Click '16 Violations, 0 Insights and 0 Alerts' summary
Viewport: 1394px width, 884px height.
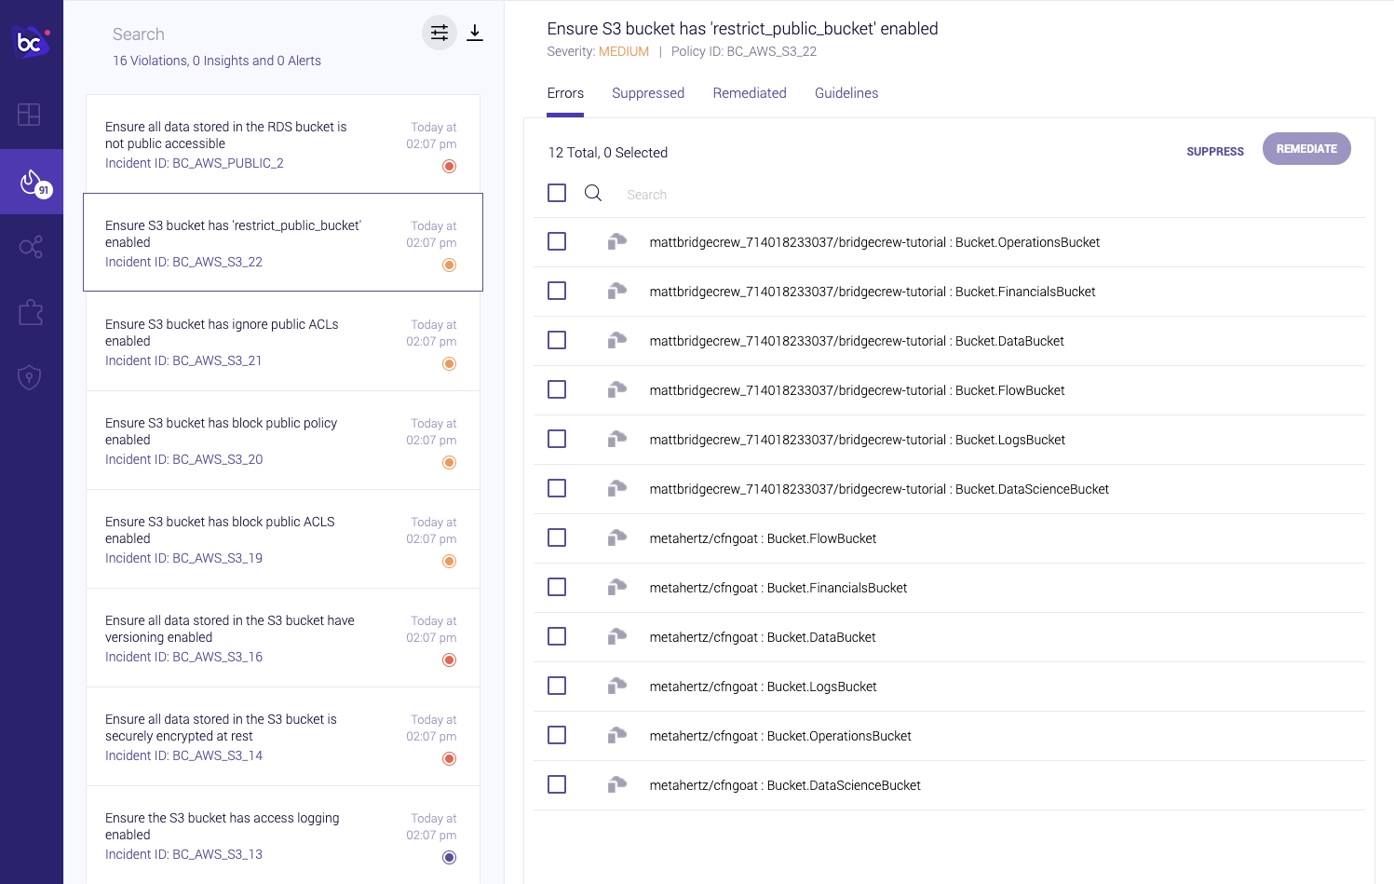(x=217, y=61)
